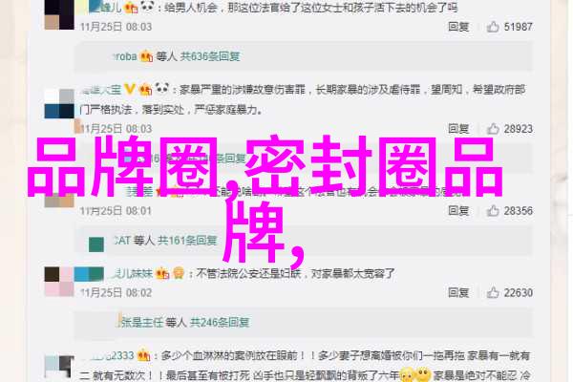Click the crown badge next to roba
This screenshot has width=573, height=382.
(146, 56)
